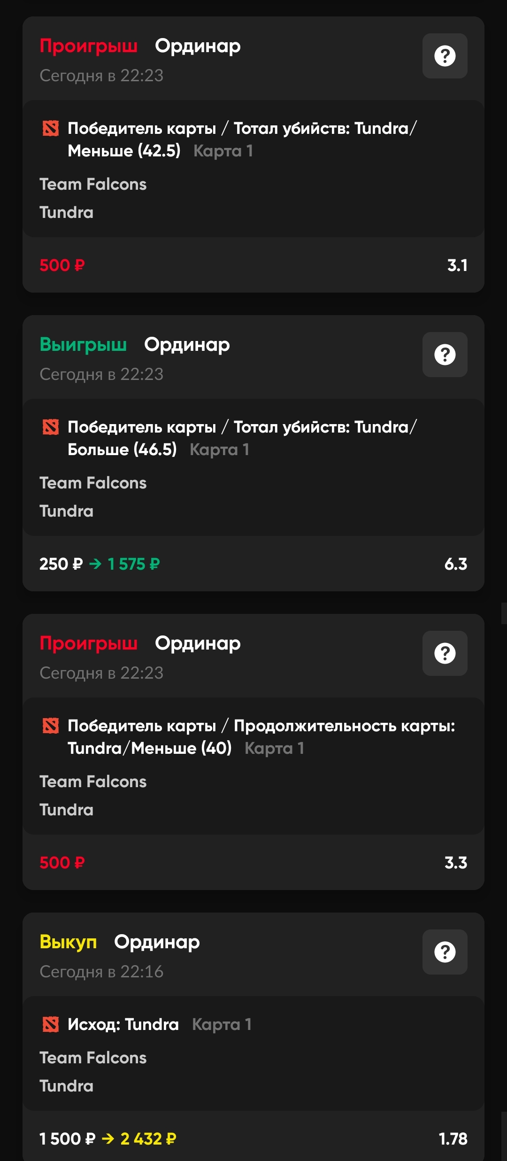Open the Tundra/Меньше (40) bet description
507x1161 pixels.
pyautogui.click(x=149, y=748)
